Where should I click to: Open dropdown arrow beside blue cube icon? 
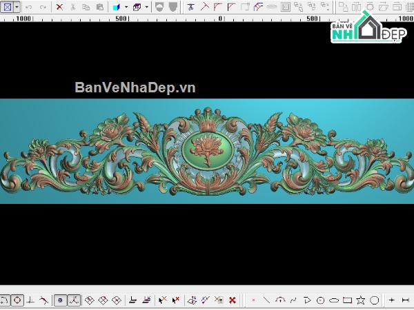click(x=125, y=7)
